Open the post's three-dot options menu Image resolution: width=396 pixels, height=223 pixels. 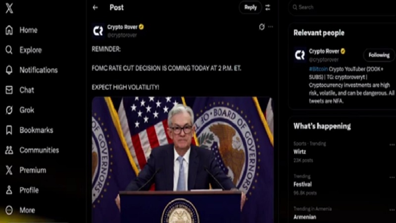(x=270, y=27)
